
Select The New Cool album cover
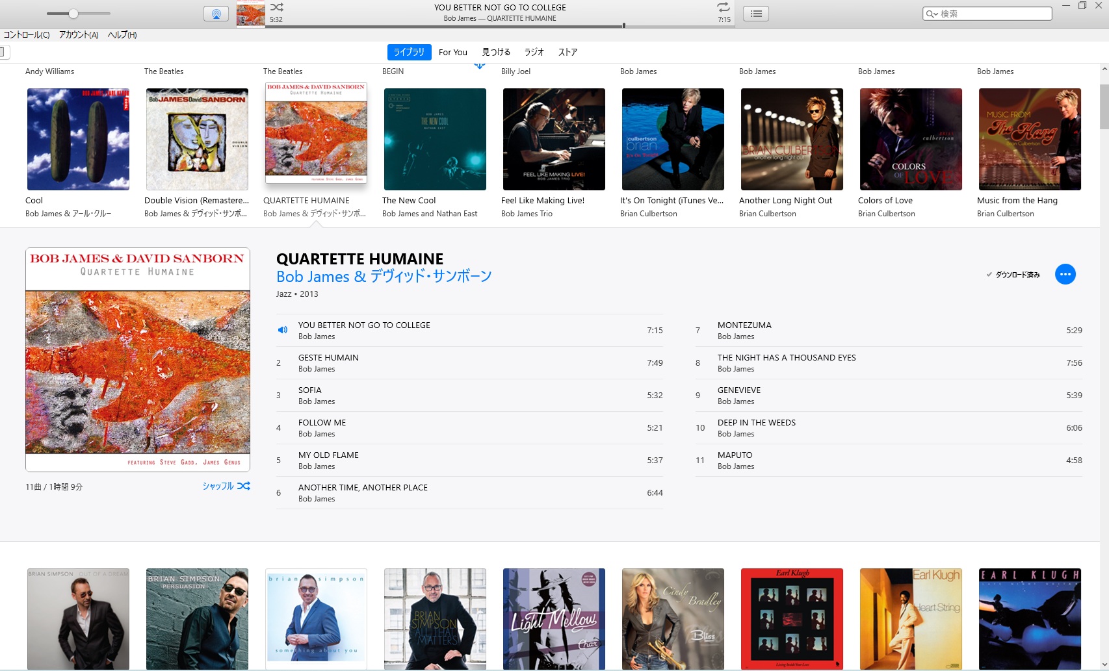click(435, 139)
